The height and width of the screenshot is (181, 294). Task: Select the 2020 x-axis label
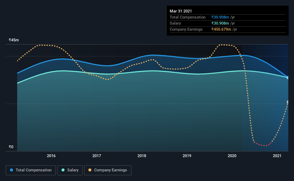click(232, 156)
